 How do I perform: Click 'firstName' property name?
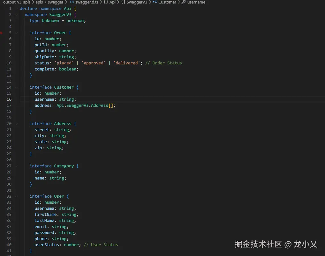click(46, 215)
